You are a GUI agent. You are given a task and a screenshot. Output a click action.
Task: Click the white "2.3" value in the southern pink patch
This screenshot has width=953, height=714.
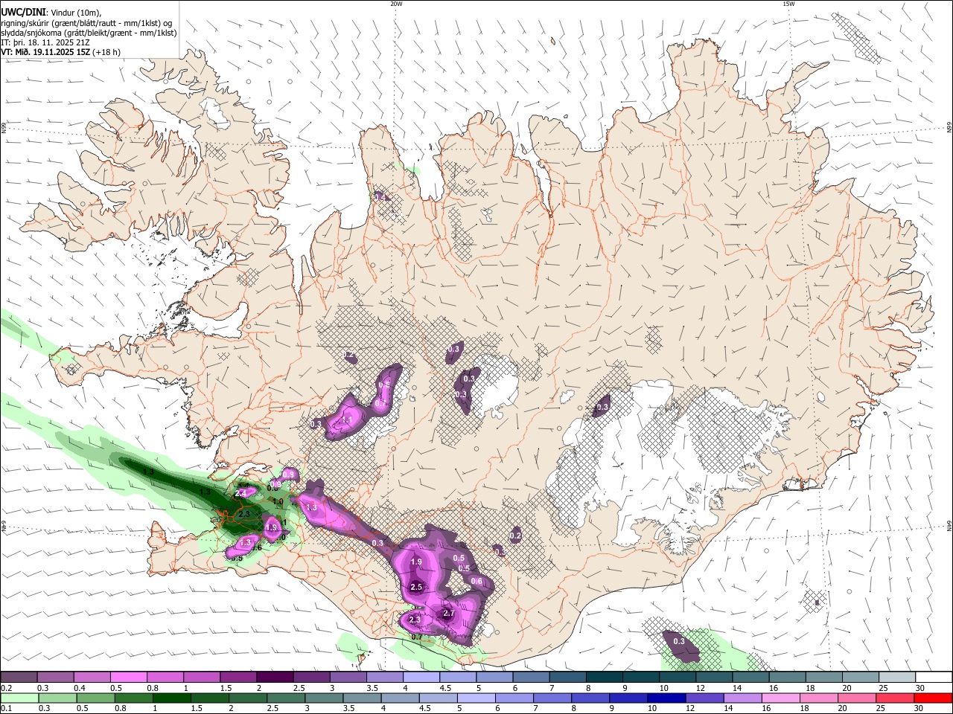pyautogui.click(x=415, y=620)
